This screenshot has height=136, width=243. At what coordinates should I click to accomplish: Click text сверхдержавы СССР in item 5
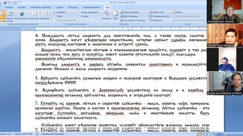pyautogui.click(x=56, y=83)
